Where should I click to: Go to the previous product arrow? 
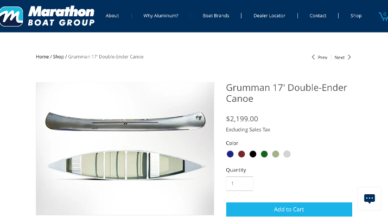coord(319,57)
